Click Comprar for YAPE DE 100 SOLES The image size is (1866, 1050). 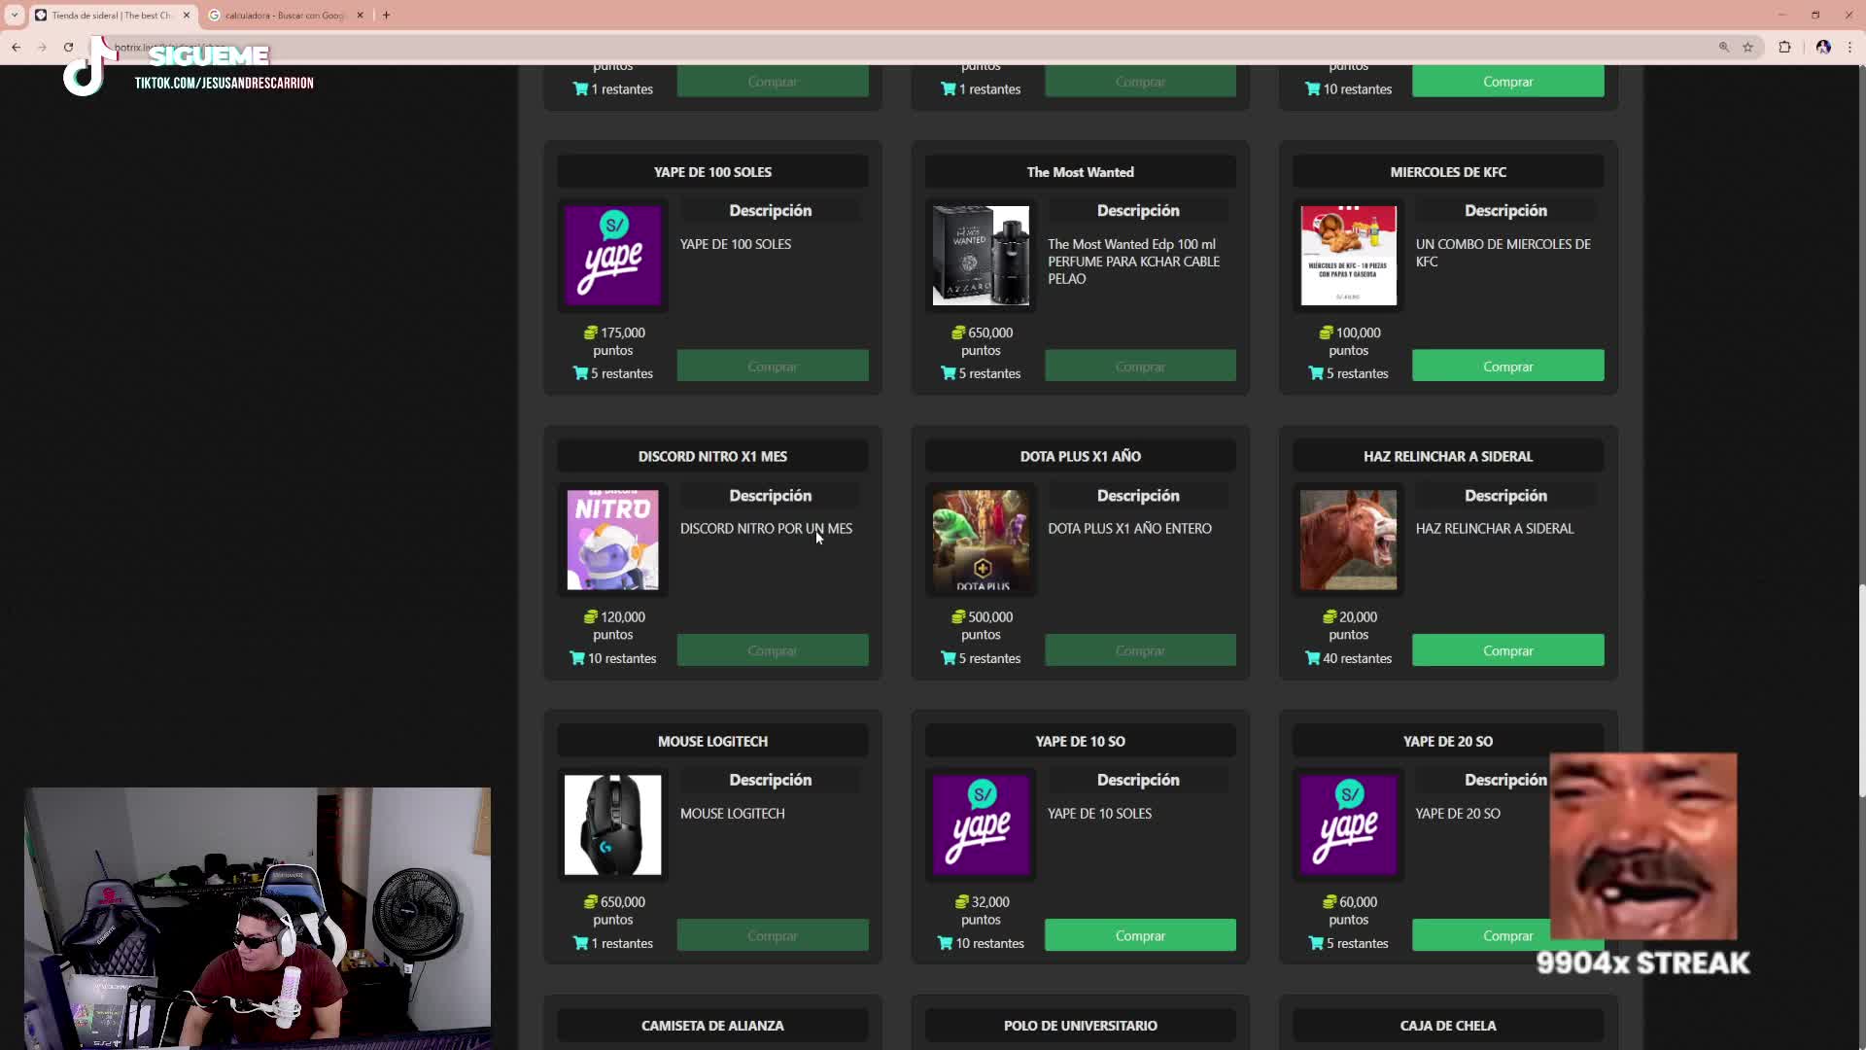click(773, 367)
